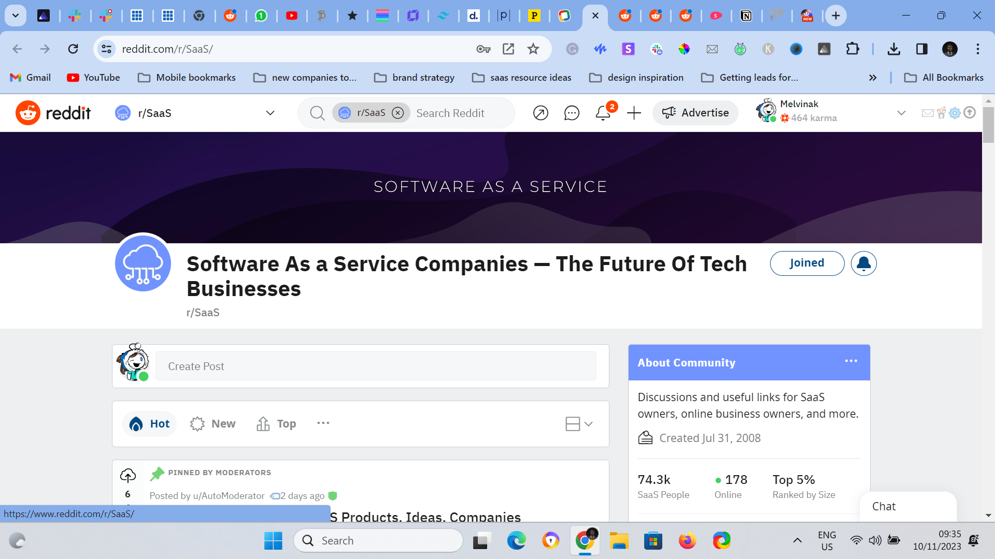Expand the r/SaaS community dropdown
Image resolution: width=995 pixels, height=559 pixels.
pyautogui.click(x=270, y=113)
